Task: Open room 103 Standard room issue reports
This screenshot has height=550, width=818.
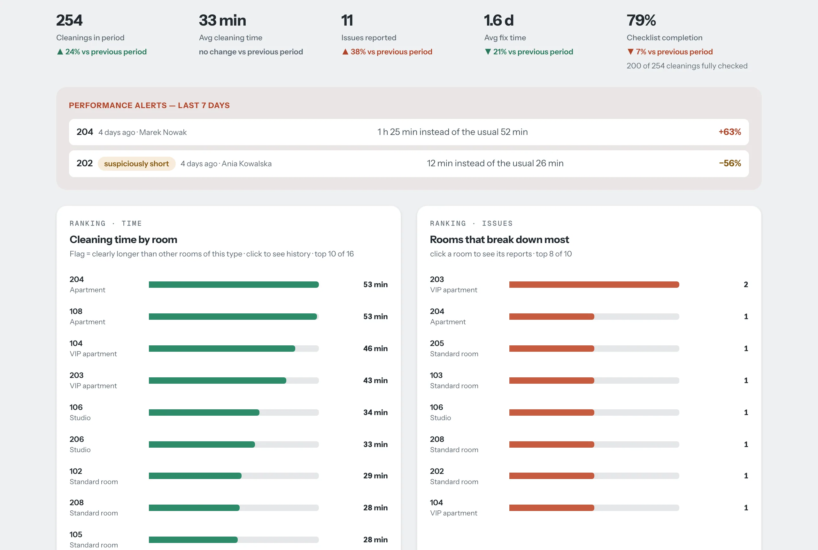Action: [589, 380]
